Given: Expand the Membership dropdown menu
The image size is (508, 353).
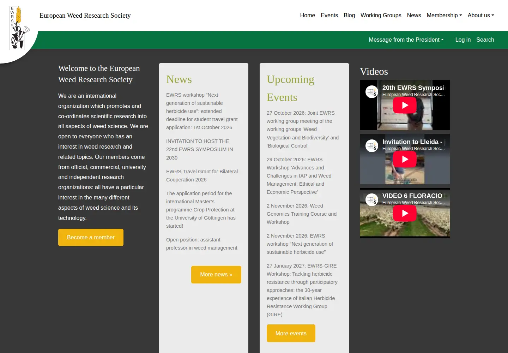Looking at the screenshot, I should click(444, 16).
